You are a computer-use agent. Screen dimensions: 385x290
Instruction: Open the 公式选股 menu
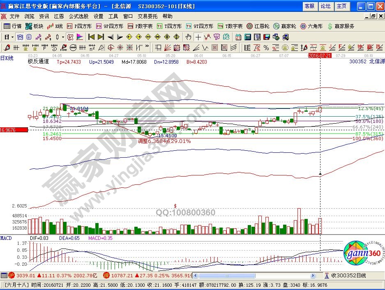click(x=78, y=16)
